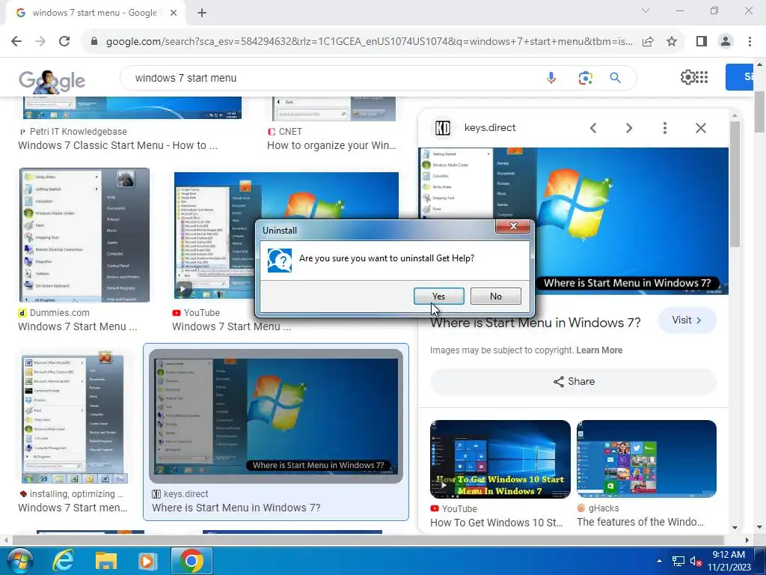Close the 'windows 7 start menu' tab
This screenshot has height=575, width=766.
[x=173, y=13]
